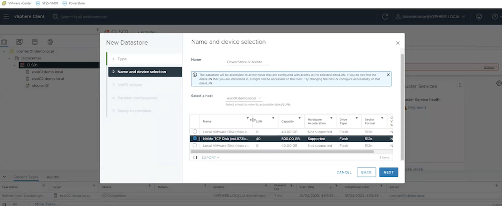Click the Degraded cluster health link
The height and width of the screenshot is (206, 502).
(417, 108)
